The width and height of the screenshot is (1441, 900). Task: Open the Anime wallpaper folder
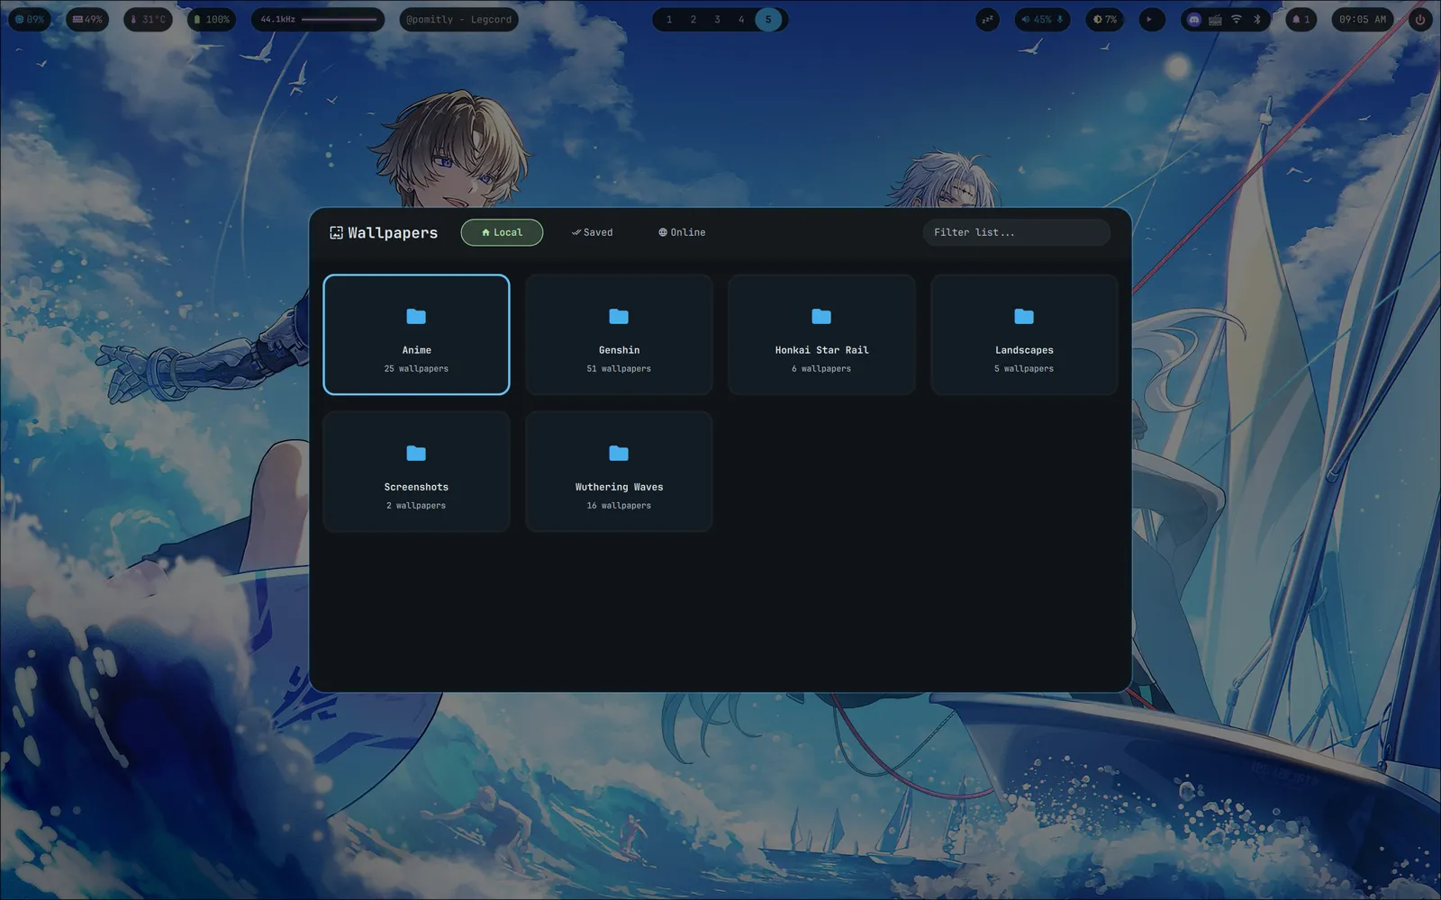(x=416, y=335)
